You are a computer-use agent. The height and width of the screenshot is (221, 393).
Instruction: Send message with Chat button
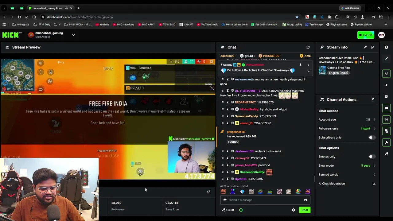[305, 210]
